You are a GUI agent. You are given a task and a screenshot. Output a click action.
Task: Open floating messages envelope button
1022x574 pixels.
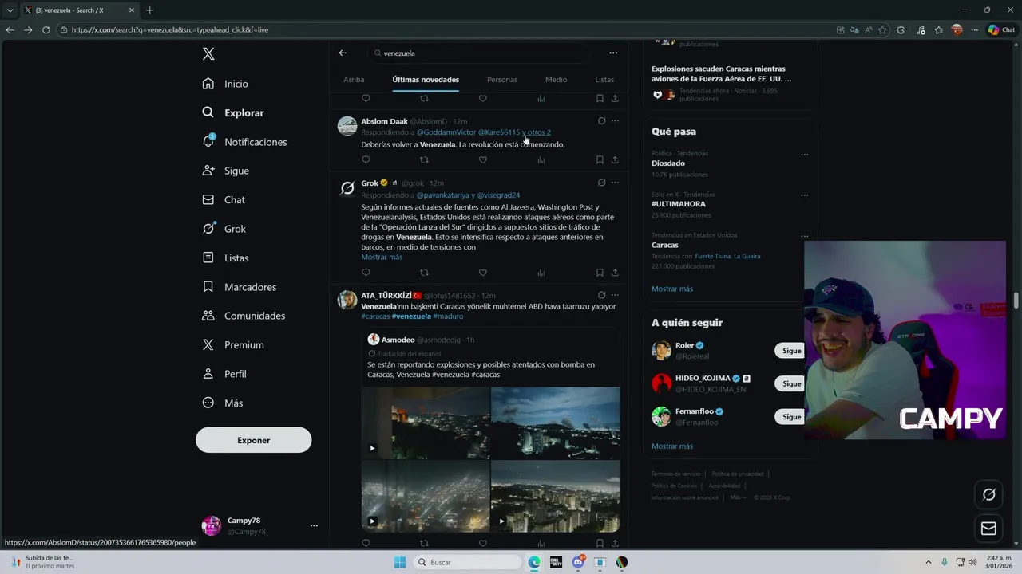988,529
